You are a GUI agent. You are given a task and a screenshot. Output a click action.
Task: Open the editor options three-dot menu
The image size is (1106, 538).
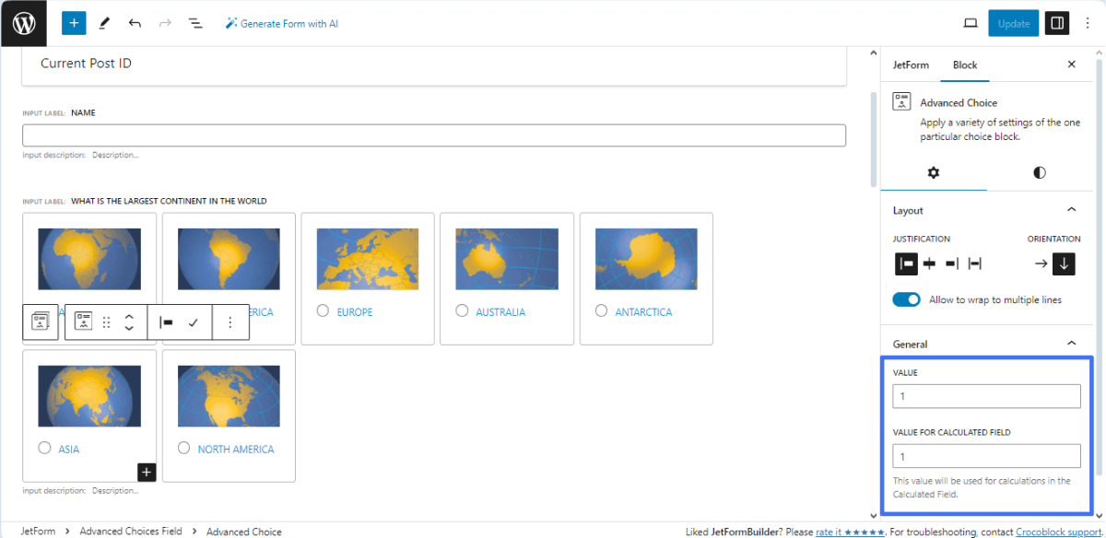coord(1088,23)
